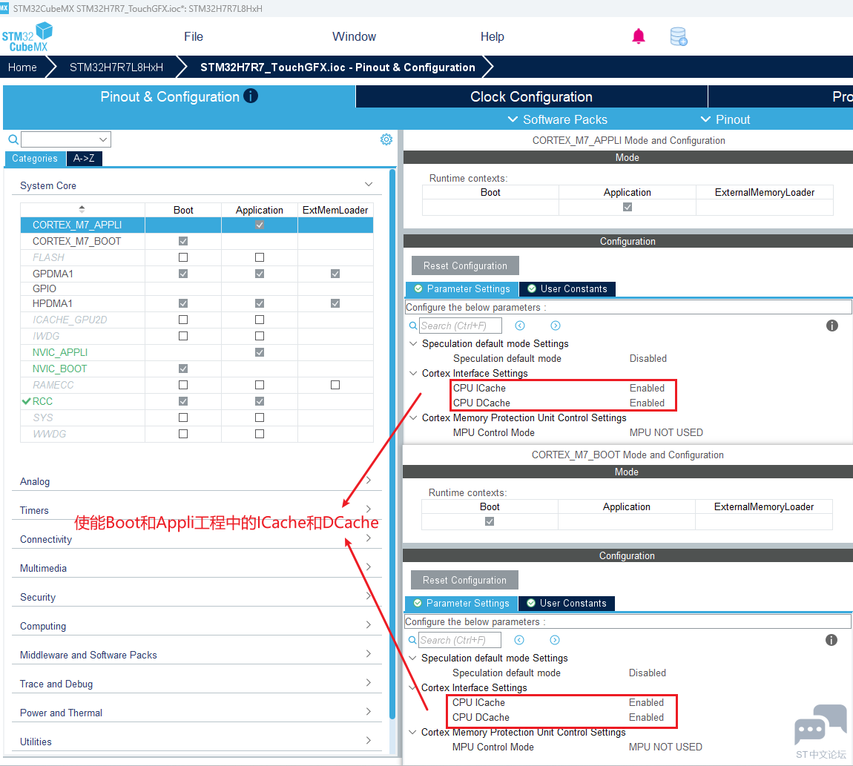Toggle ExtMemLoader checkbox for HPDMA1 row
853x766 pixels.
pyautogui.click(x=335, y=303)
